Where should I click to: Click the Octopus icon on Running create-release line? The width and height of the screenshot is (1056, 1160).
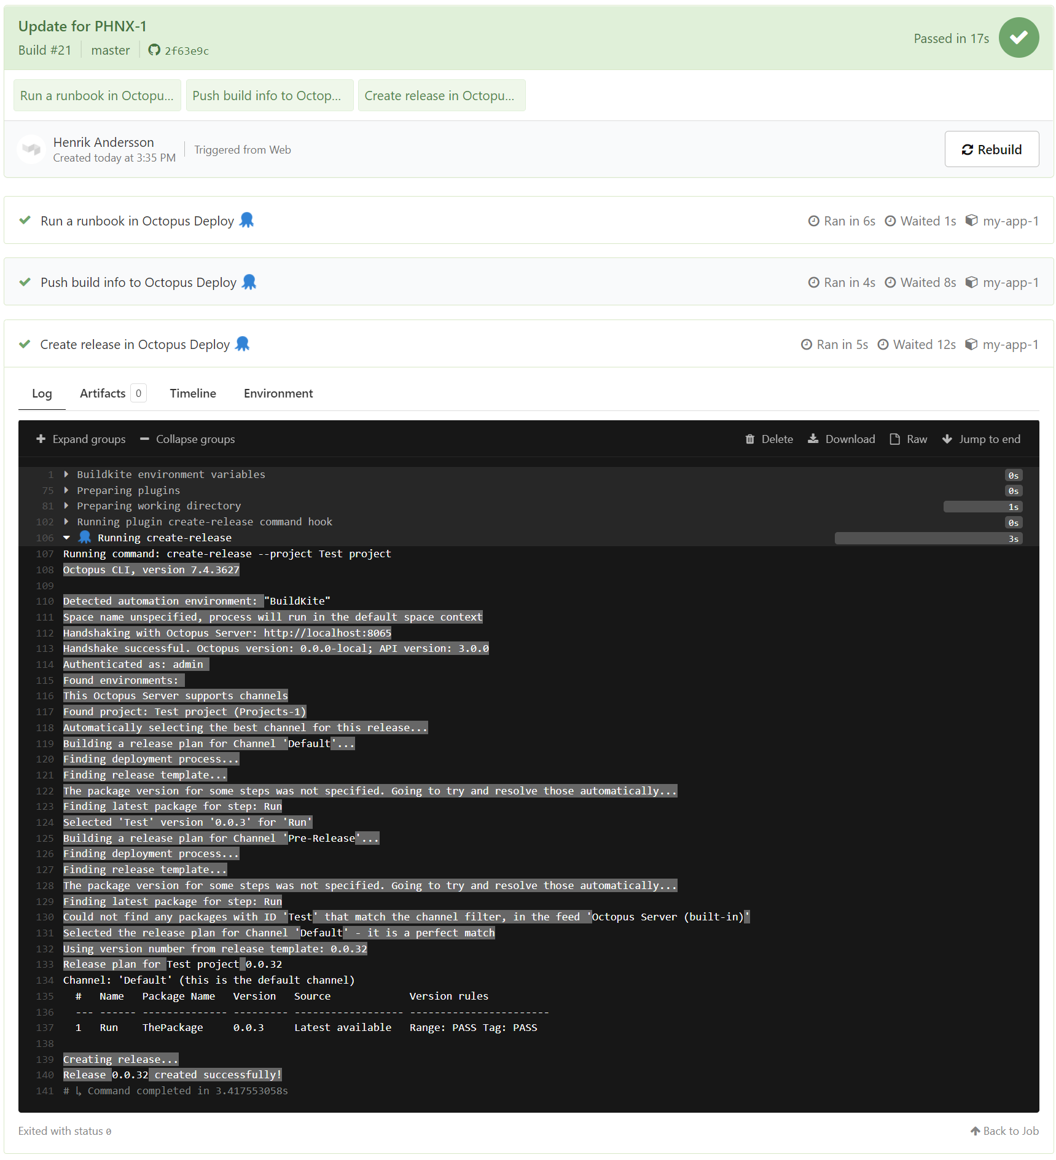point(84,537)
